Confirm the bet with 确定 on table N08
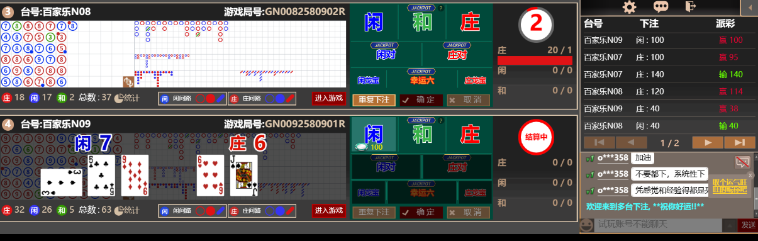Screen dimensions: 758x241 pos(421,99)
